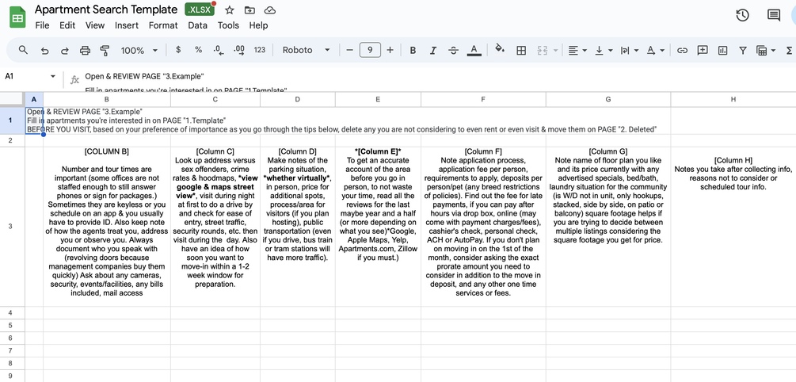Insert a link

(682, 50)
